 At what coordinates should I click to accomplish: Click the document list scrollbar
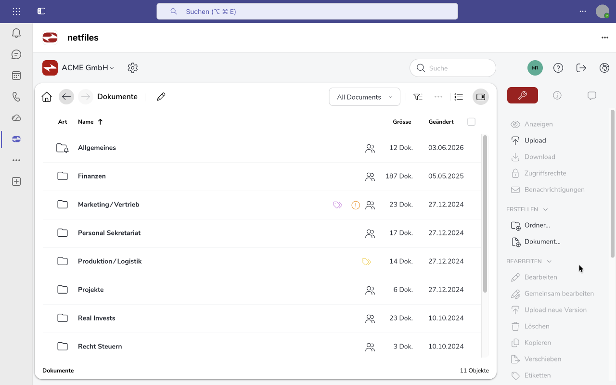click(x=485, y=214)
